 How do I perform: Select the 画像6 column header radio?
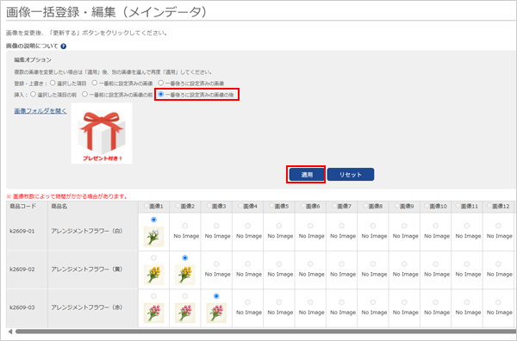[303, 206]
